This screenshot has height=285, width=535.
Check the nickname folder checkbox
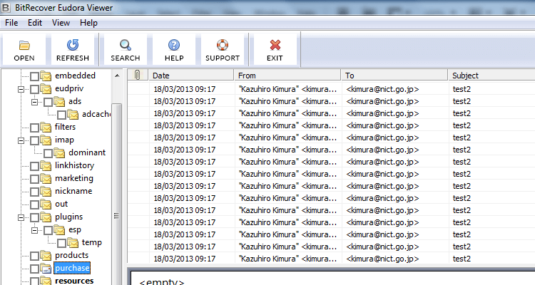(x=34, y=192)
